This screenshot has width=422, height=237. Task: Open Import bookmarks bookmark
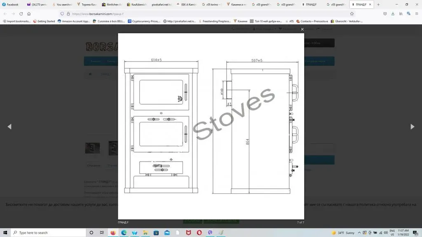click(x=16, y=21)
